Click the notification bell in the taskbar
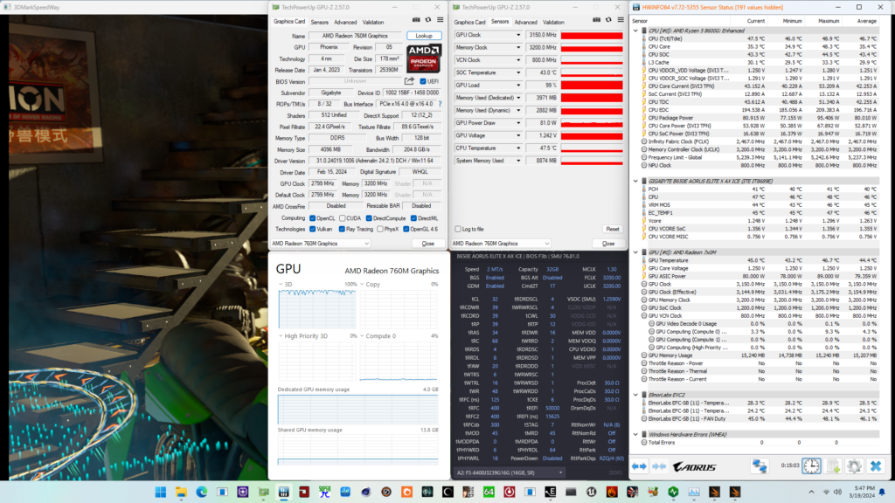The image size is (895, 503). pyautogui.click(x=882, y=492)
